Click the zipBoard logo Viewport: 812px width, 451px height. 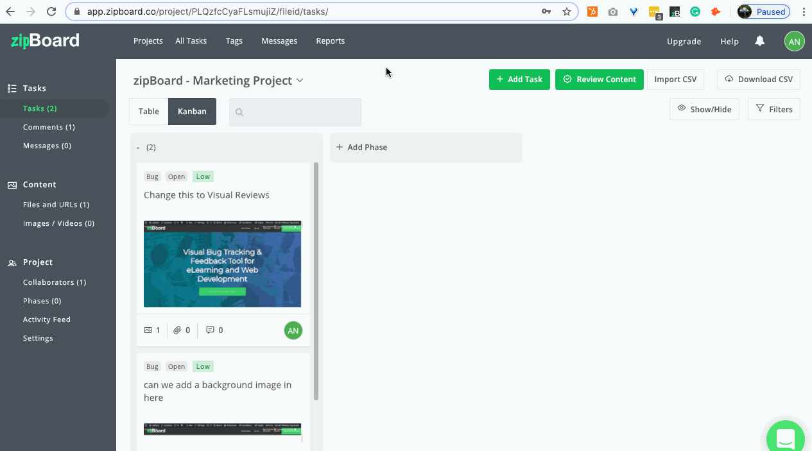pos(45,40)
